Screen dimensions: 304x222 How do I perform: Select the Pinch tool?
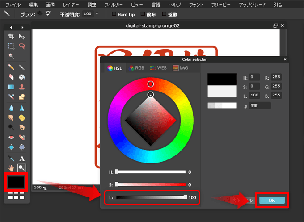coord(22,147)
